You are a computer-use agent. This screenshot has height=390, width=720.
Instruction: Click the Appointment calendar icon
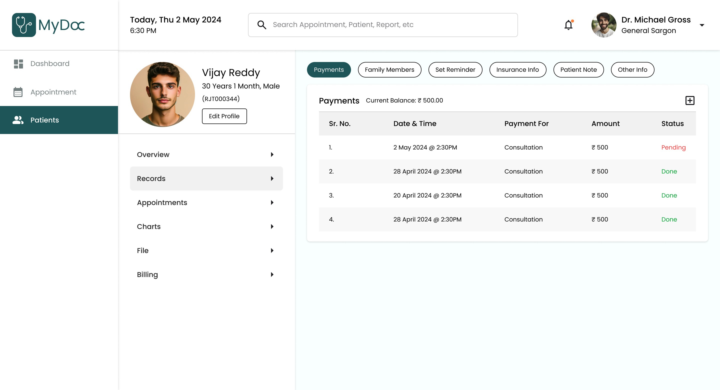coord(18,92)
